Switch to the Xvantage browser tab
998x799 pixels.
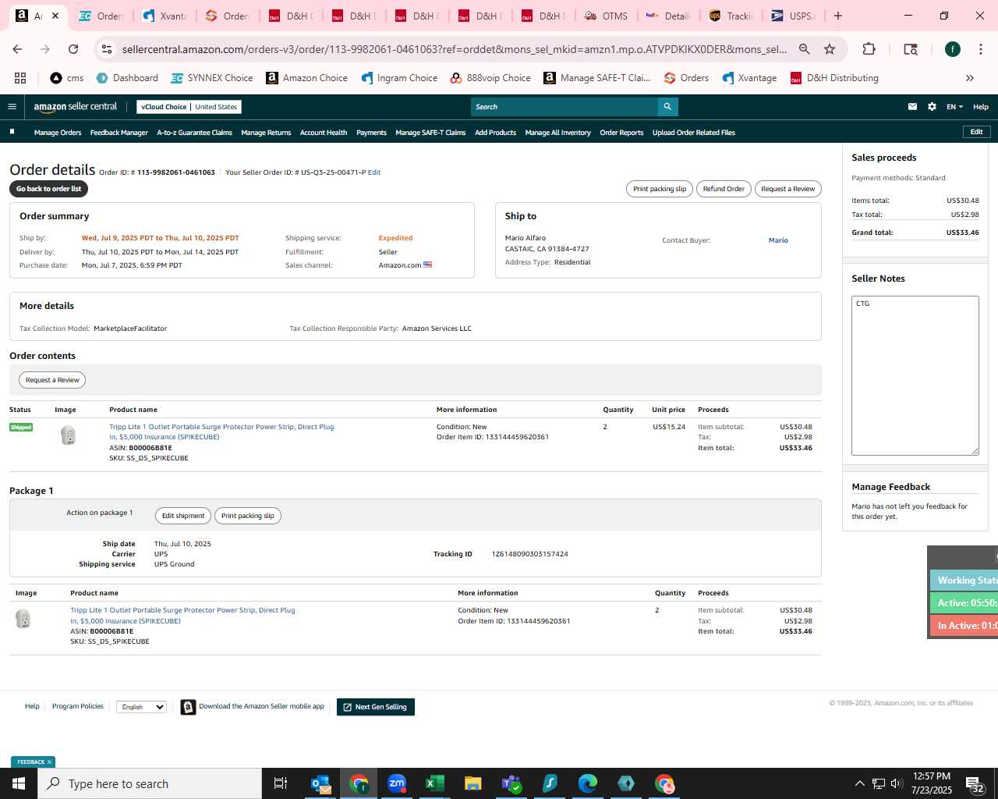165,16
